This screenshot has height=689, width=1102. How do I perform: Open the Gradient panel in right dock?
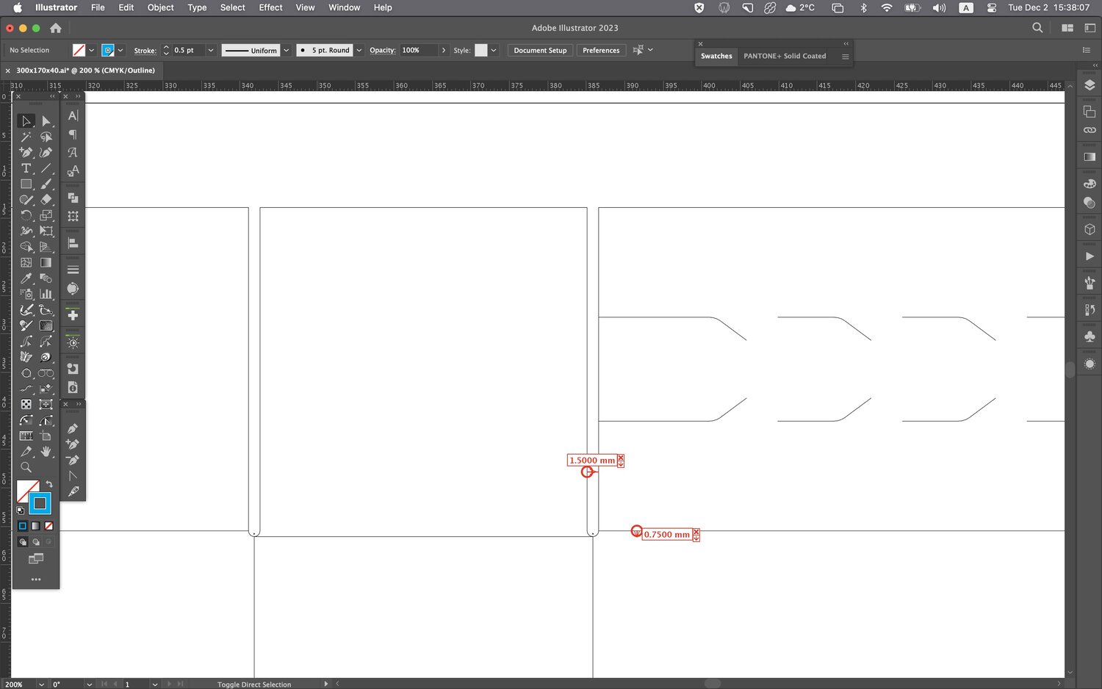coord(1090,156)
